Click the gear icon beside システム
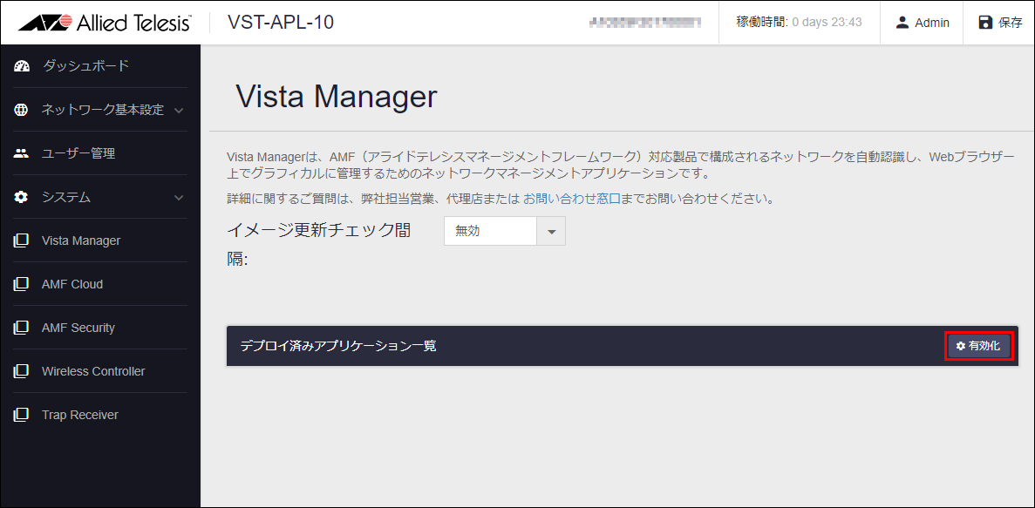This screenshot has height=508, width=1035. click(21, 197)
